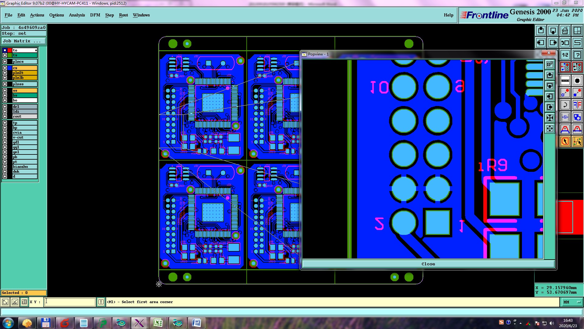Select the orange polygon selection pointer tool

click(565, 141)
